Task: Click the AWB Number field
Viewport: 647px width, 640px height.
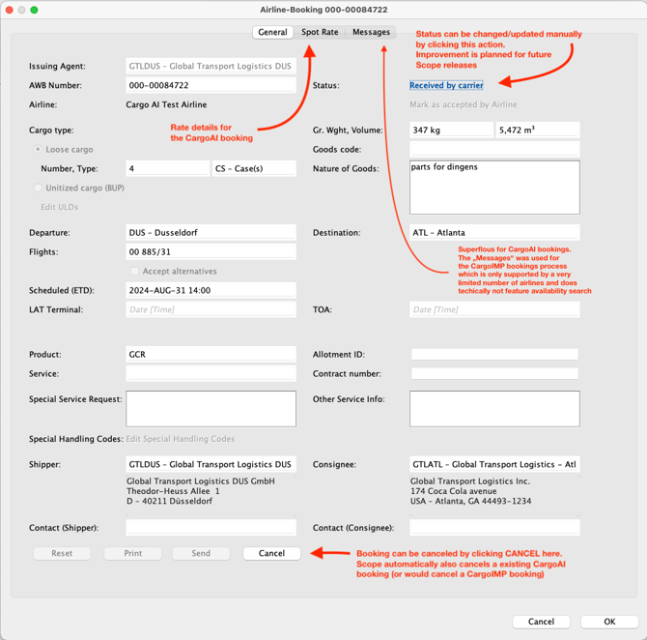Action: (x=211, y=85)
